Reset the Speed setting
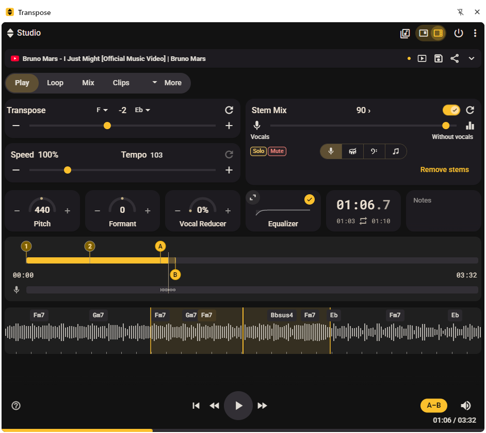 (x=229, y=154)
